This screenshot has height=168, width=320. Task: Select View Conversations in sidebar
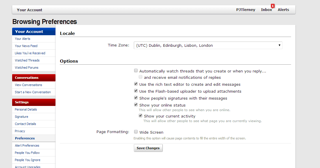[28, 85]
